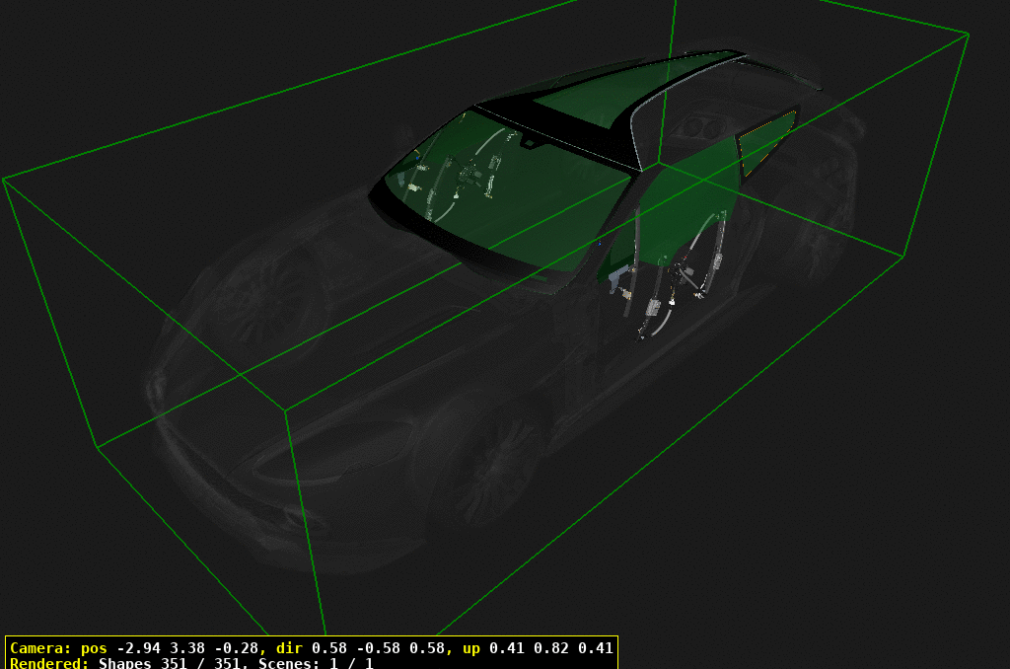The height and width of the screenshot is (669, 1010).
Task: Click the bounding box vertex in front of the car
Action: click(x=286, y=409)
